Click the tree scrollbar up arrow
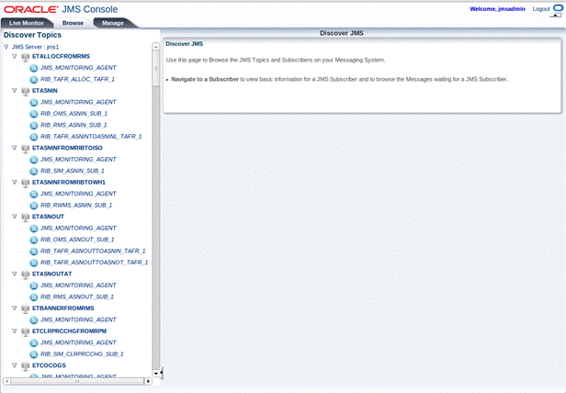 pyautogui.click(x=156, y=47)
